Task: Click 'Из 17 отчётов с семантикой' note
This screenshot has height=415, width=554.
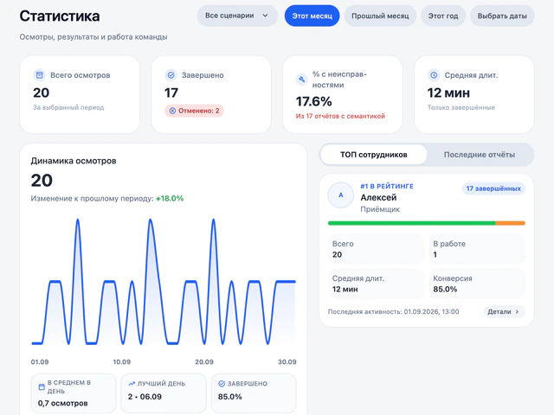Action: (x=340, y=116)
